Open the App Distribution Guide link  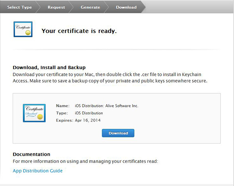coord(37,170)
